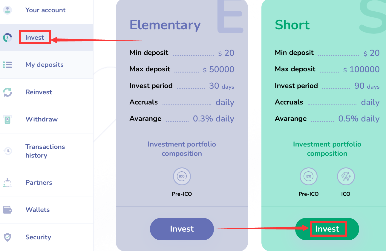The image size is (386, 251).
Task: Select Pre-ICO icon in Elementary plan
Action: click(182, 176)
